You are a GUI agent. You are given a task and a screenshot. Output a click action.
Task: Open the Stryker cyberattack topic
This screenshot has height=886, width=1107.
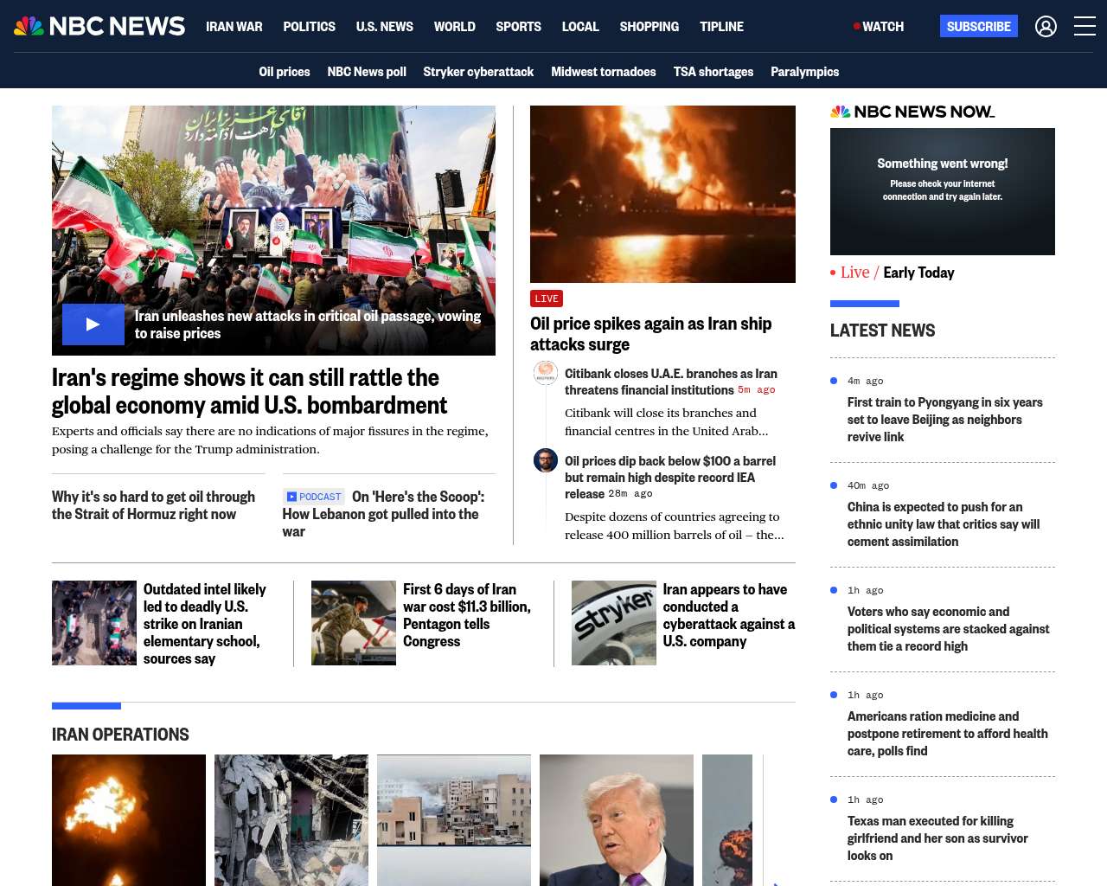pos(478,72)
